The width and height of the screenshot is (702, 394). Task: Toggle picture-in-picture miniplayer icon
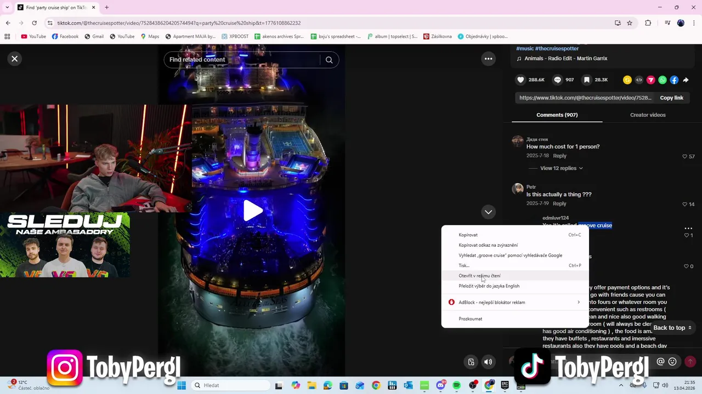point(471,362)
